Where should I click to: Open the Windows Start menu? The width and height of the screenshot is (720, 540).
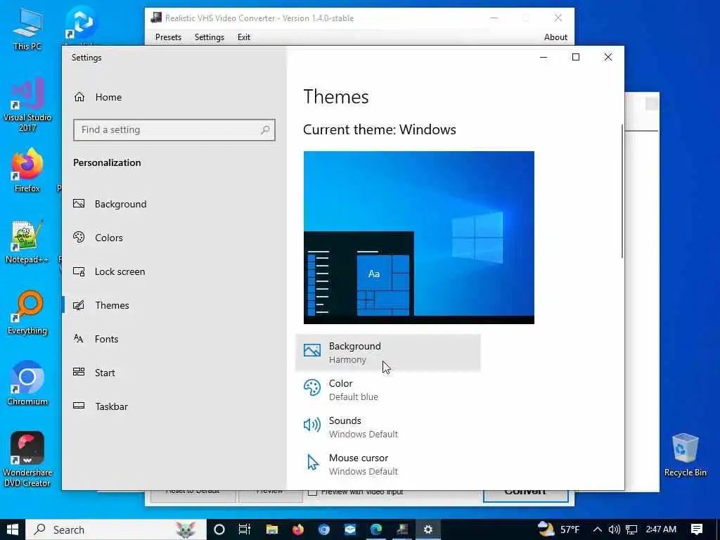13,529
